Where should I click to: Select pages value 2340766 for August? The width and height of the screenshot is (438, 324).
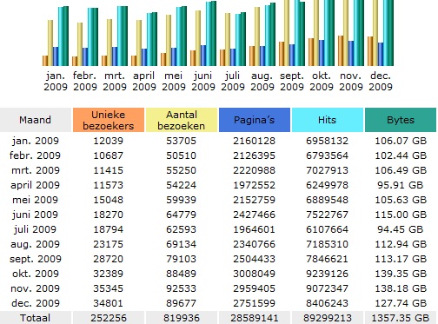coord(255,244)
